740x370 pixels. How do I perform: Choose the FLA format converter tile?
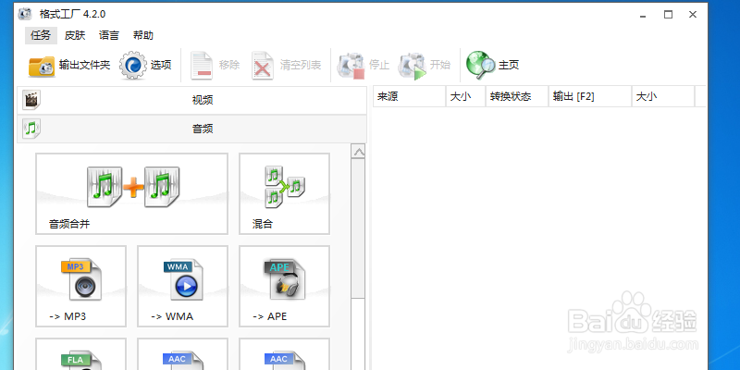tap(80, 354)
